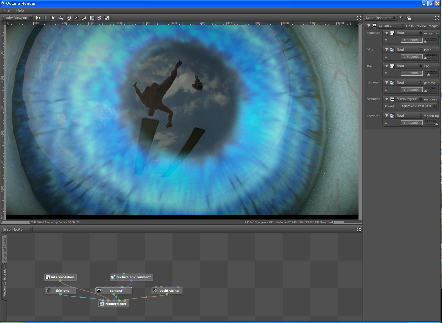Click the vignetting slider handle
This screenshot has height=323, width=442.
(x=437, y=124)
